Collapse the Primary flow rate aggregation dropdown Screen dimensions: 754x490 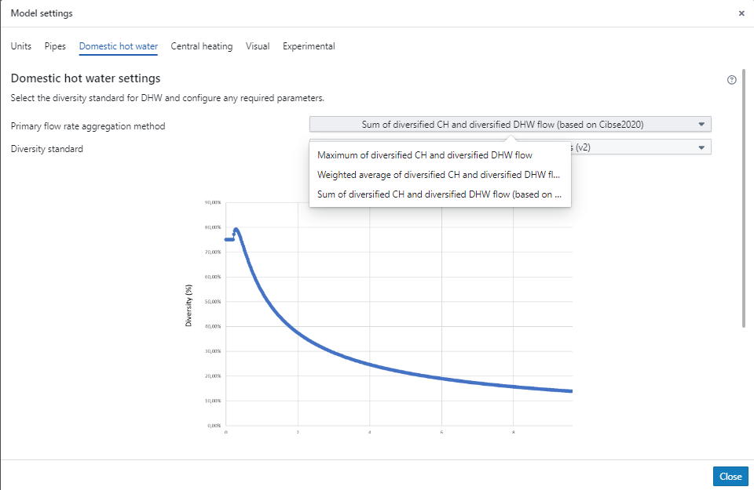pyautogui.click(x=510, y=124)
